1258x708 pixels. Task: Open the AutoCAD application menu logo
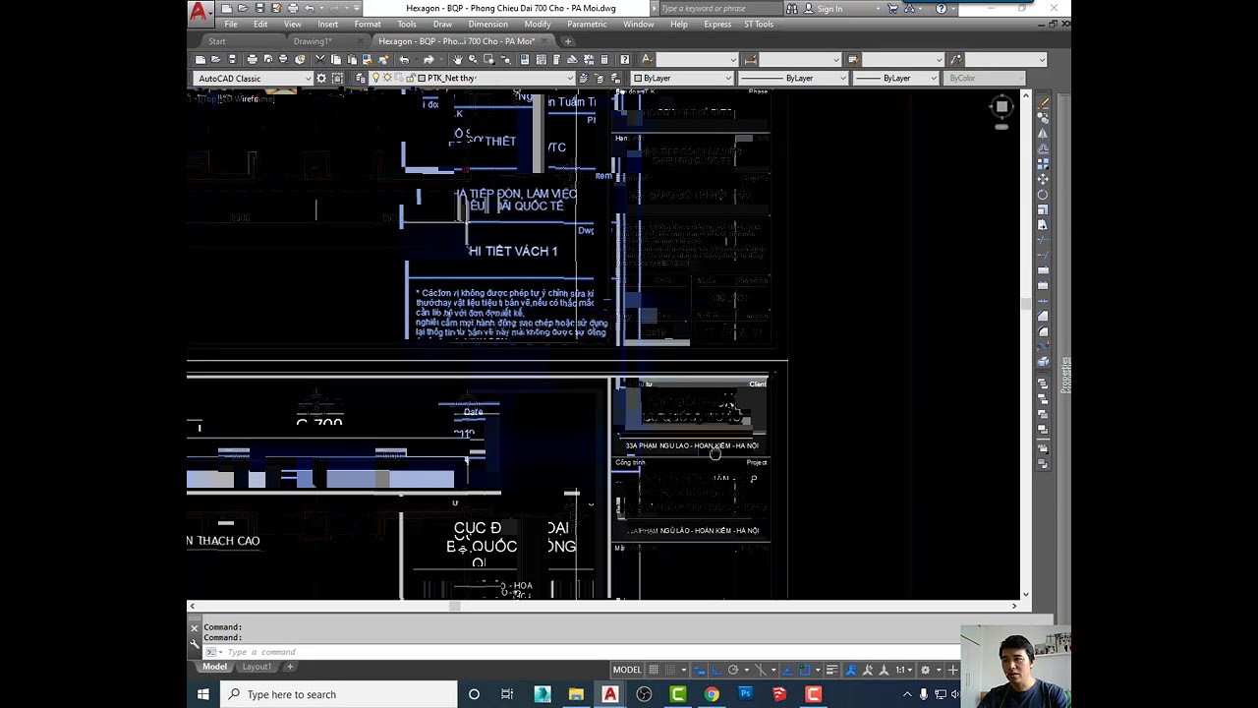click(199, 11)
